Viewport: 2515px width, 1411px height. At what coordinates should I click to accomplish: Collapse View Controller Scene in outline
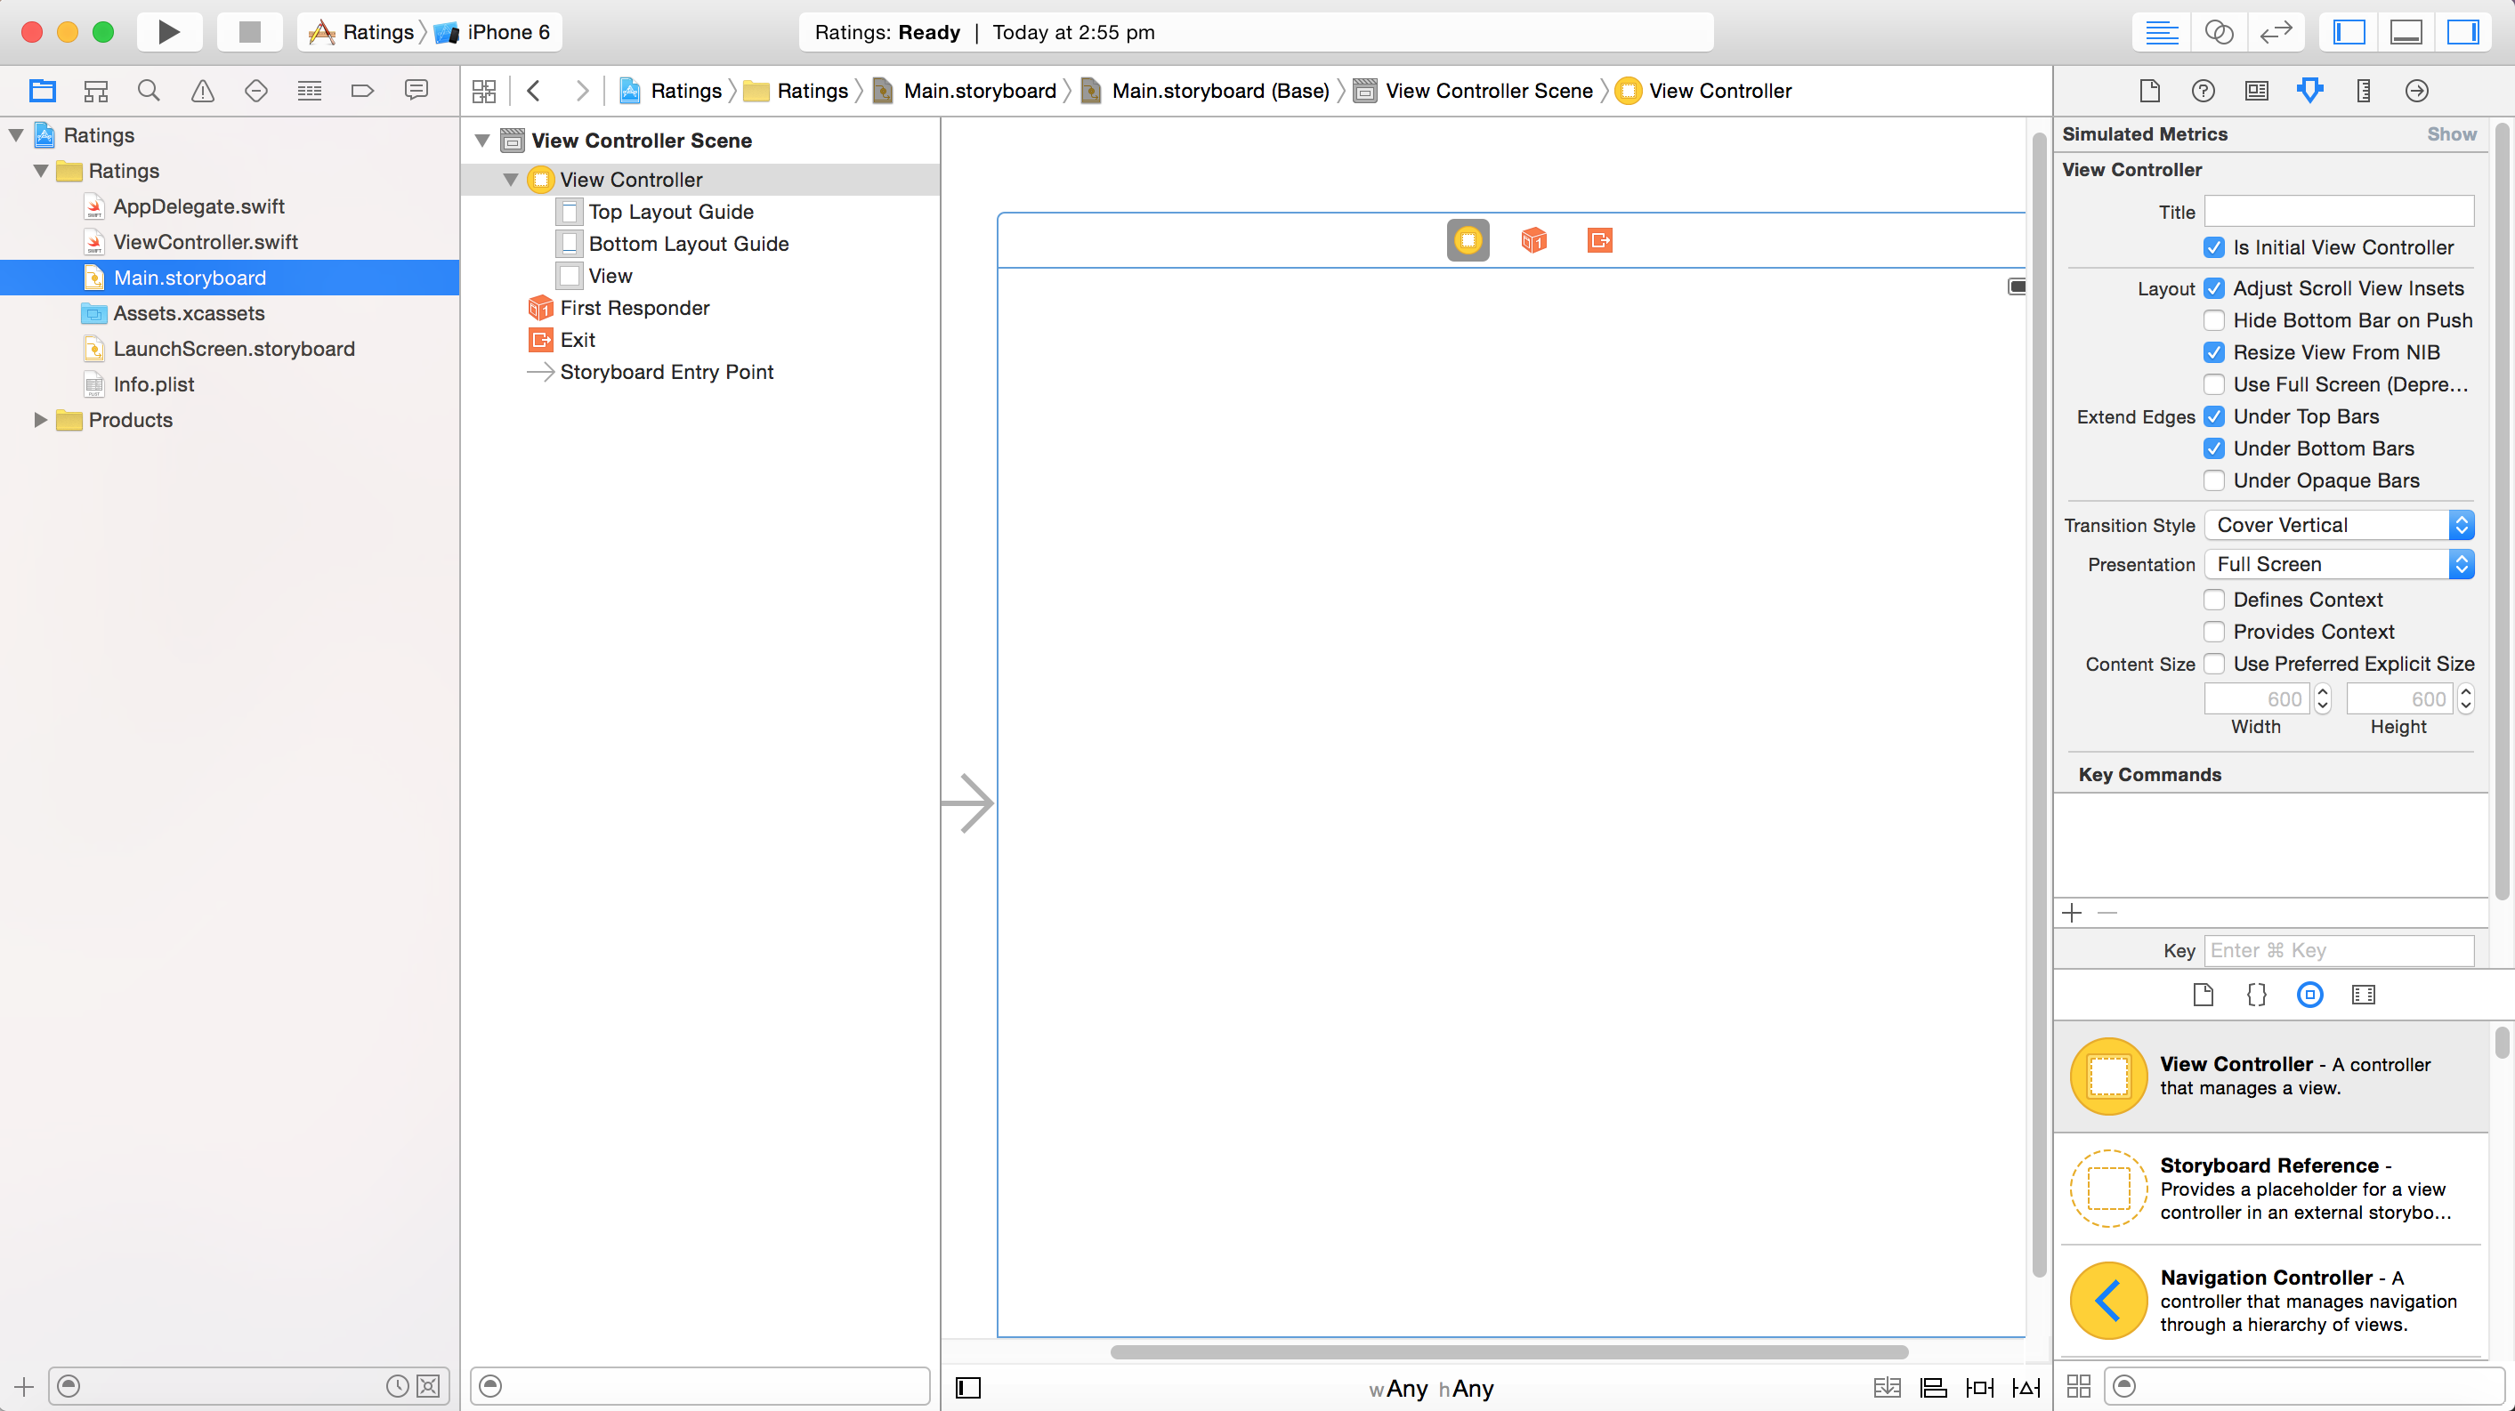tap(482, 141)
